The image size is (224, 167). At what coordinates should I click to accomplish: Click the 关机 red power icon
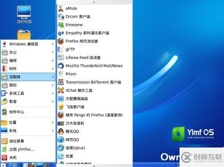coord(4,158)
